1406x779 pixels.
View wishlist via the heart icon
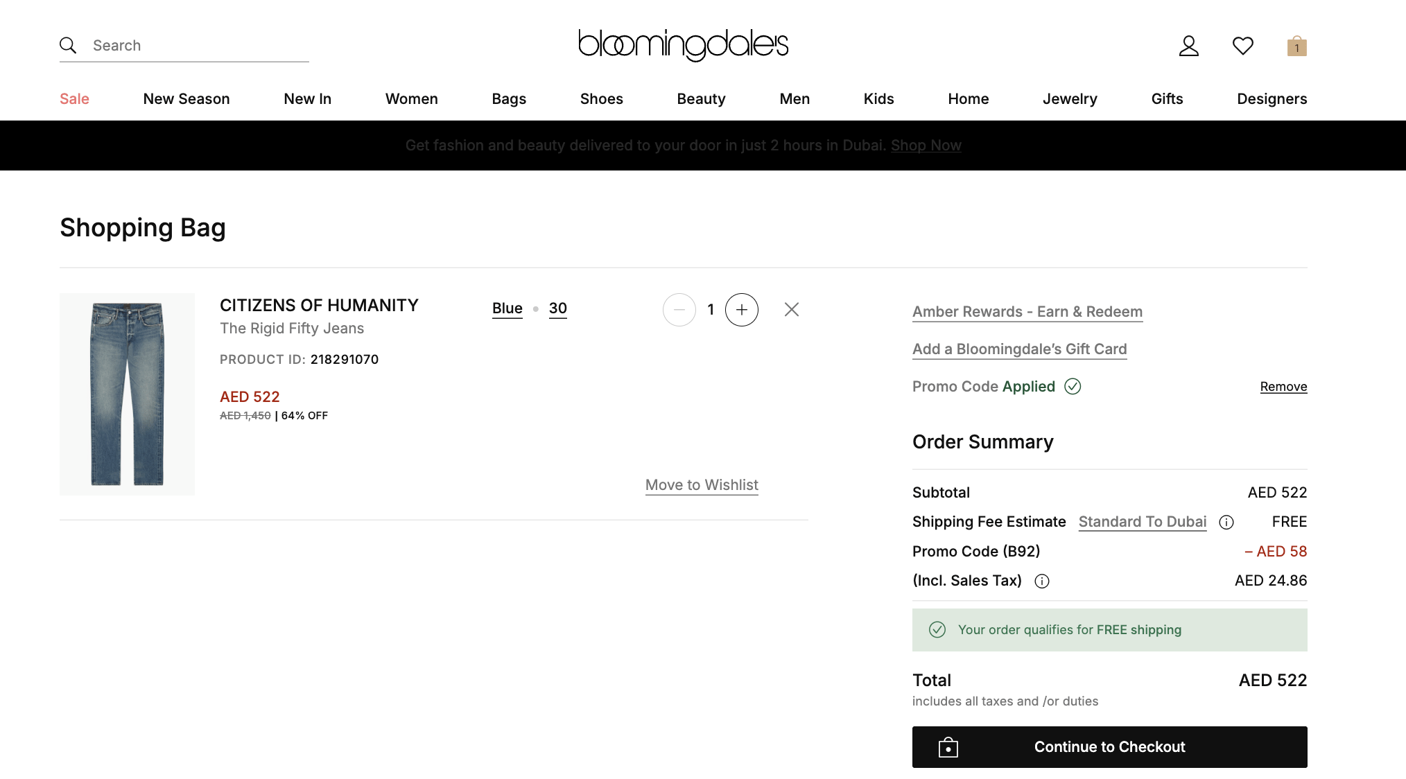(1242, 45)
